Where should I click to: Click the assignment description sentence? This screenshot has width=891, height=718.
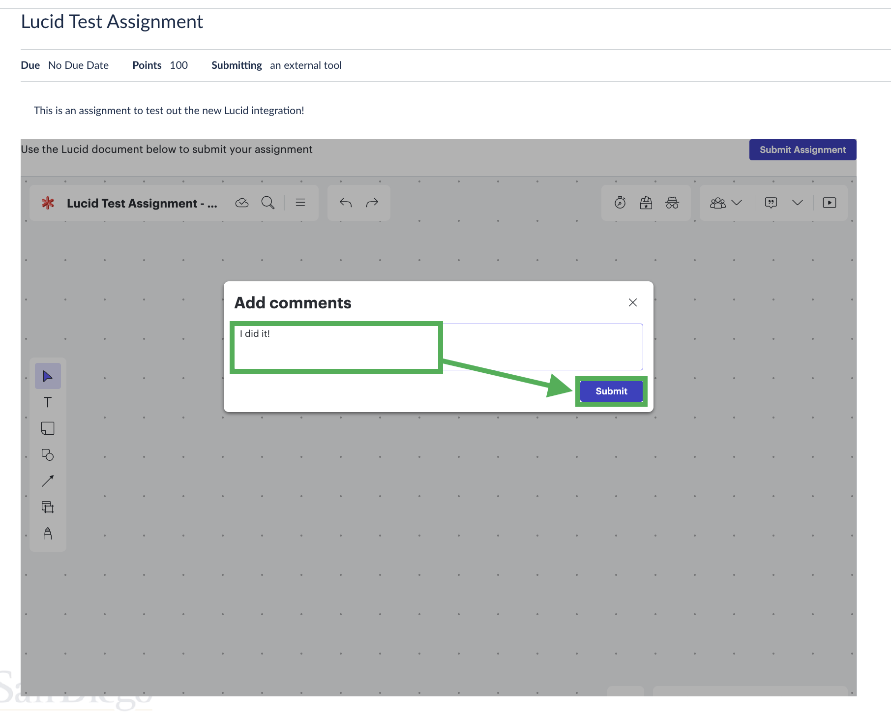click(x=169, y=111)
